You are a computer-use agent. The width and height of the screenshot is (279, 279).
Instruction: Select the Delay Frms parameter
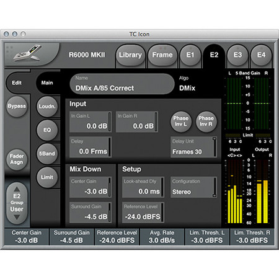(91, 147)
